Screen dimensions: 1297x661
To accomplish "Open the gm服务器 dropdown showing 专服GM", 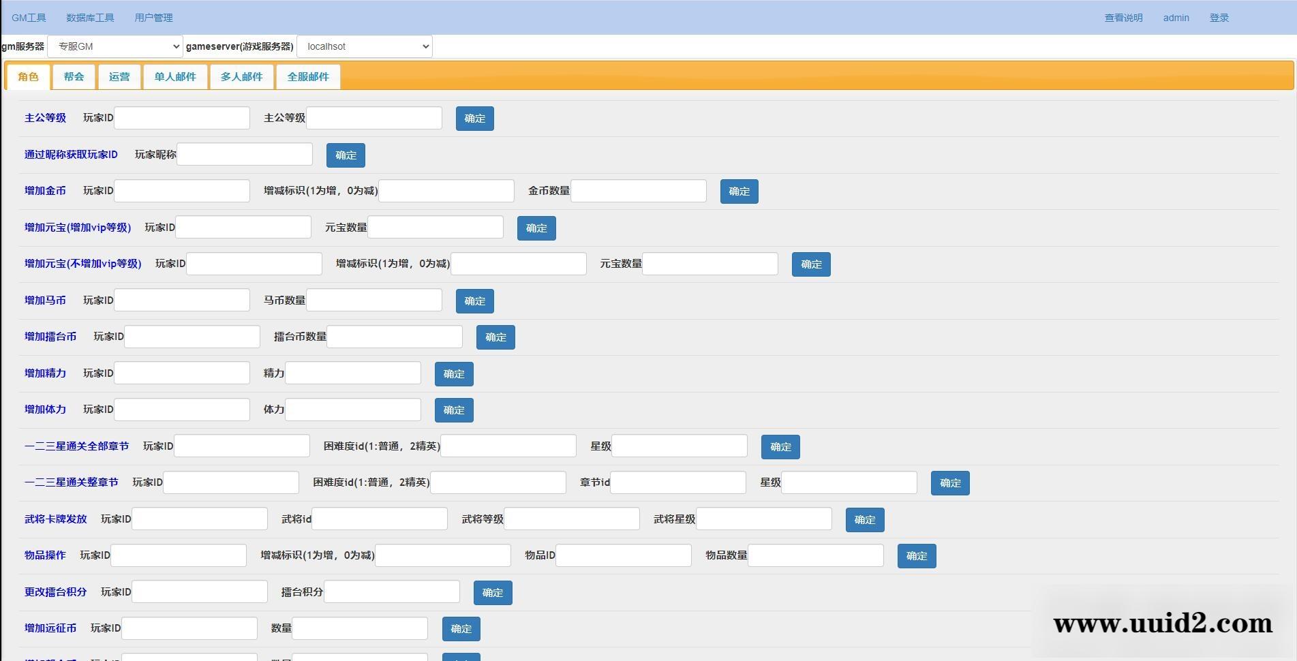I will [115, 46].
